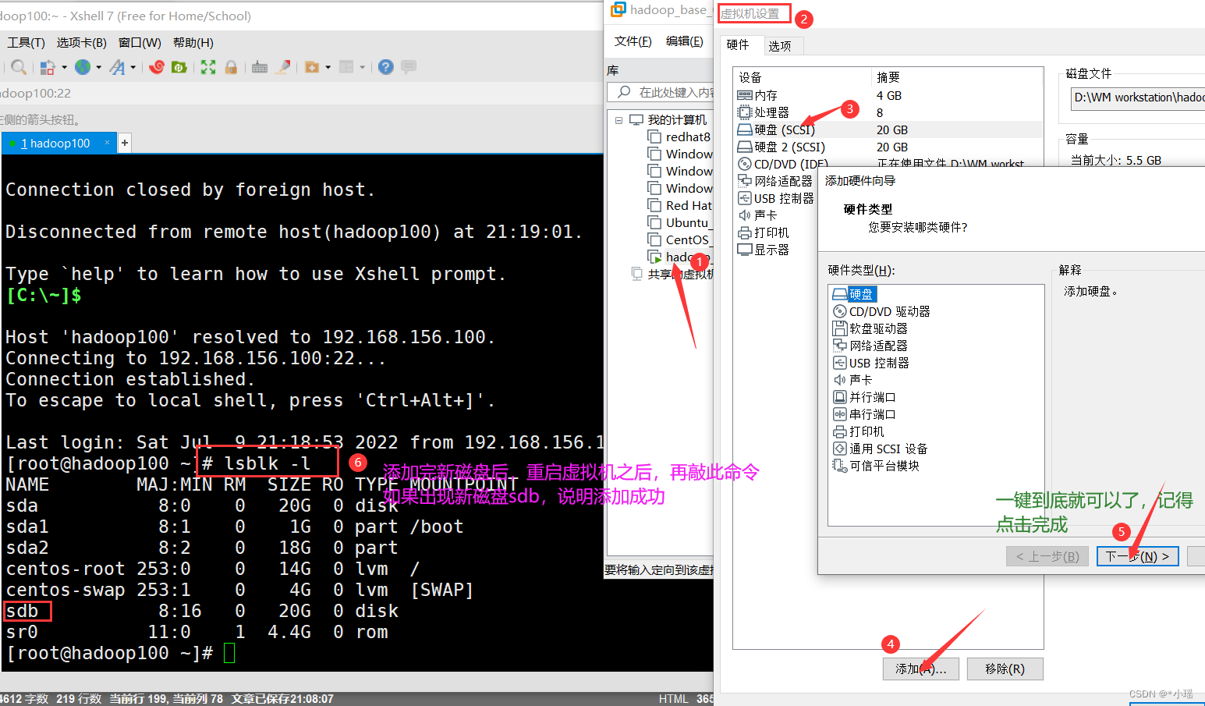The image size is (1205, 706).
Task: Choose 硬盘 in the add hardware wizard
Action: [855, 294]
